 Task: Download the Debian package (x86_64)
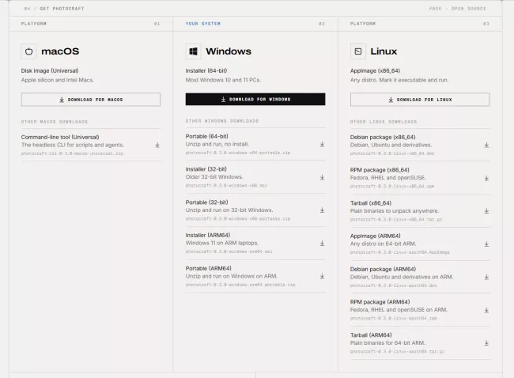pos(486,145)
